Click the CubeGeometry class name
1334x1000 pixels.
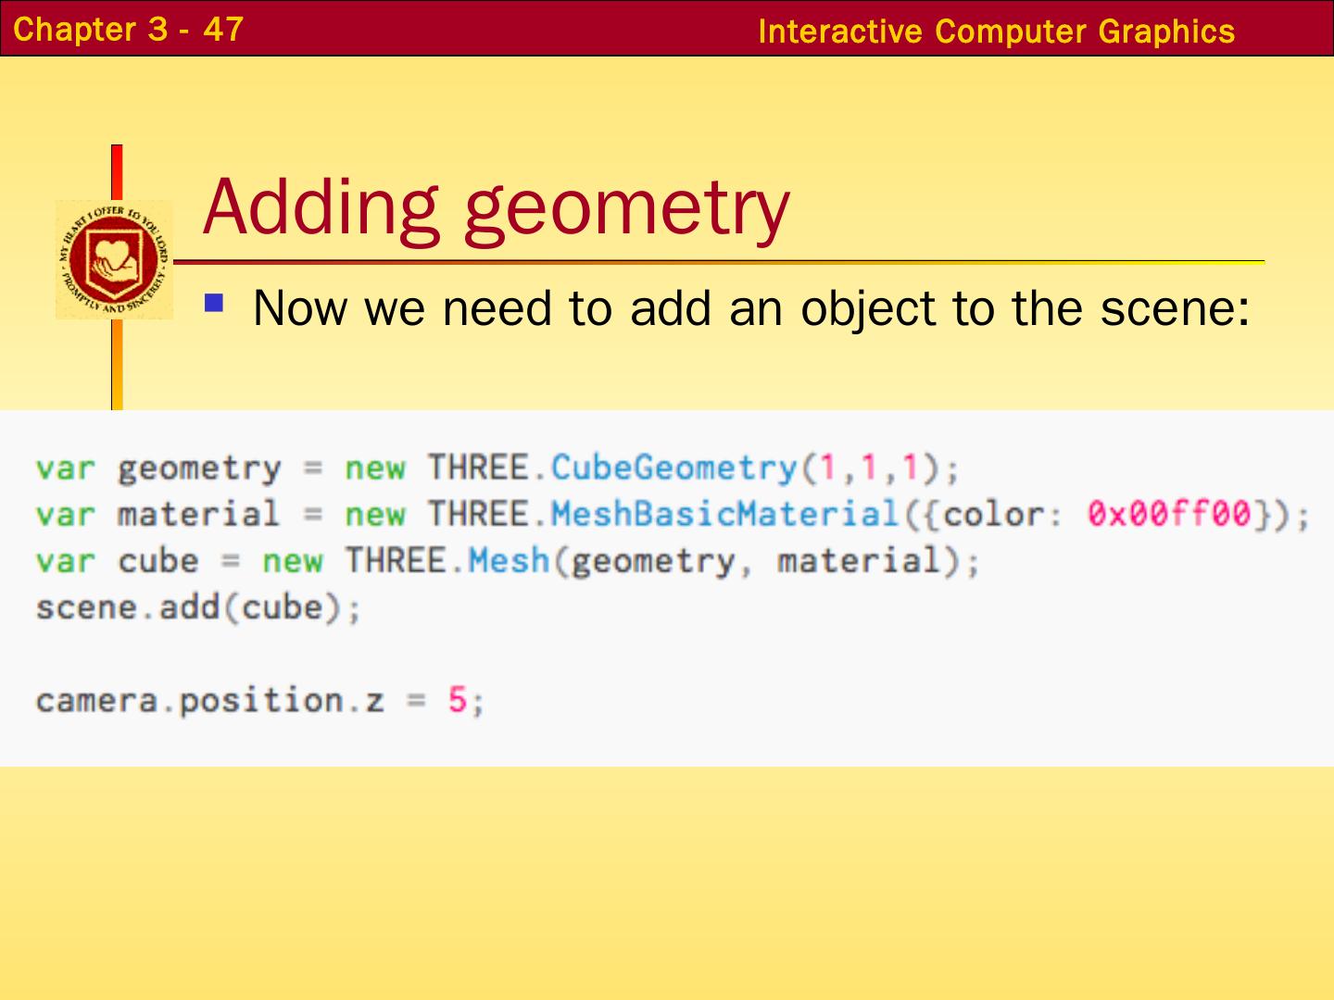pyautogui.click(x=673, y=467)
